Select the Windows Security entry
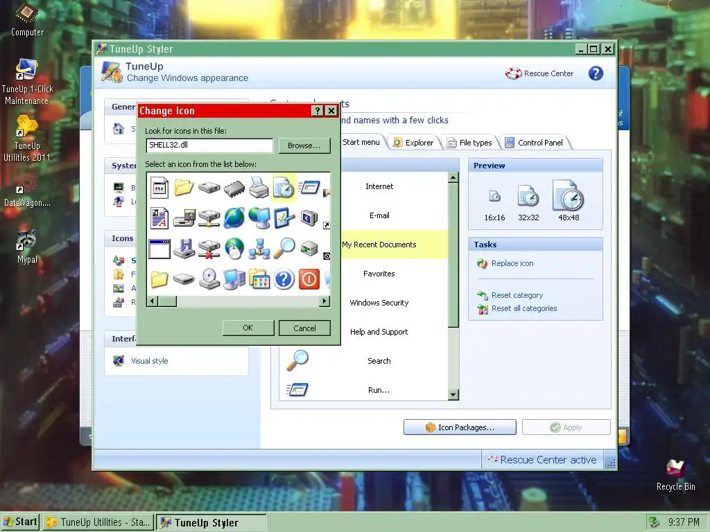The width and height of the screenshot is (710, 532). pos(379,303)
